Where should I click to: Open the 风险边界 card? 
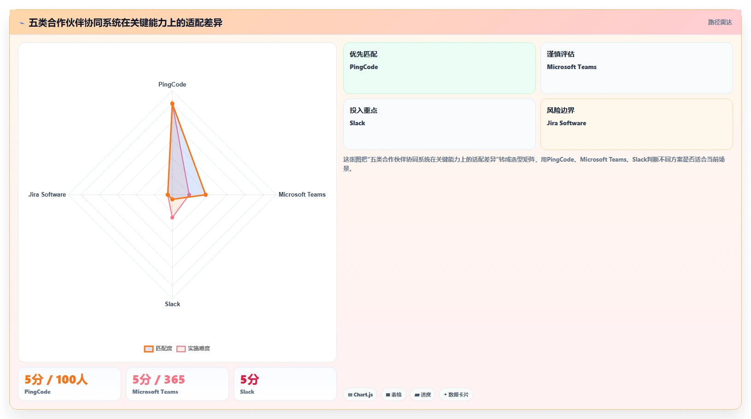click(637, 124)
